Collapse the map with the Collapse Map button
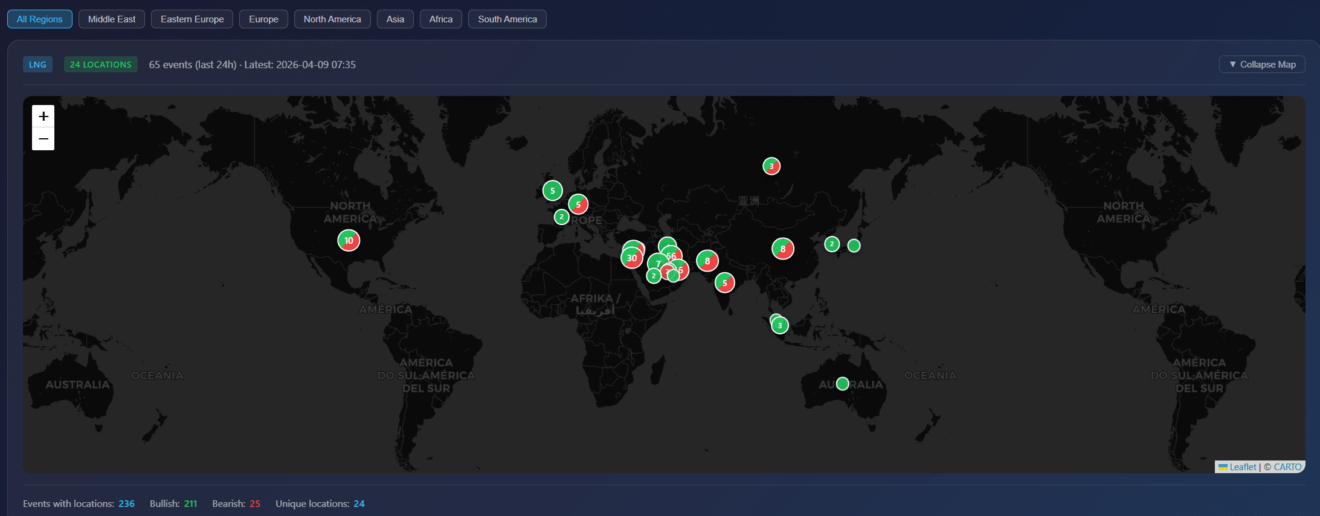 click(1262, 65)
